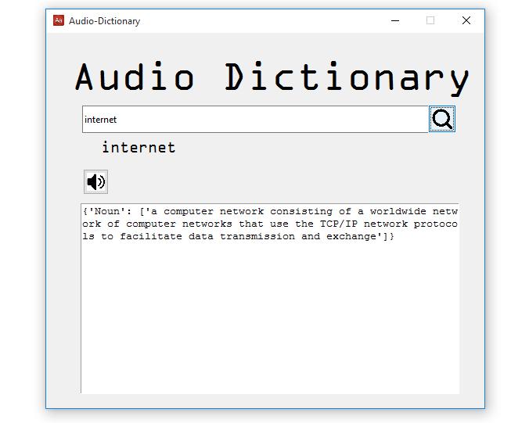Click empty space in the window title bar
Screen dimensions: 529x423
click(258, 21)
